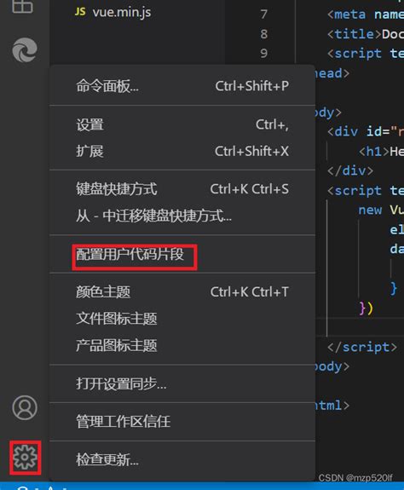Open the Extensions view icon
The width and height of the screenshot is (404, 490).
(22, 6)
